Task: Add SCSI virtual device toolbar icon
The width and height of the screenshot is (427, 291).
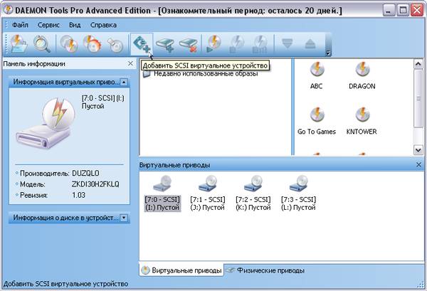Action: pyautogui.click(x=142, y=43)
